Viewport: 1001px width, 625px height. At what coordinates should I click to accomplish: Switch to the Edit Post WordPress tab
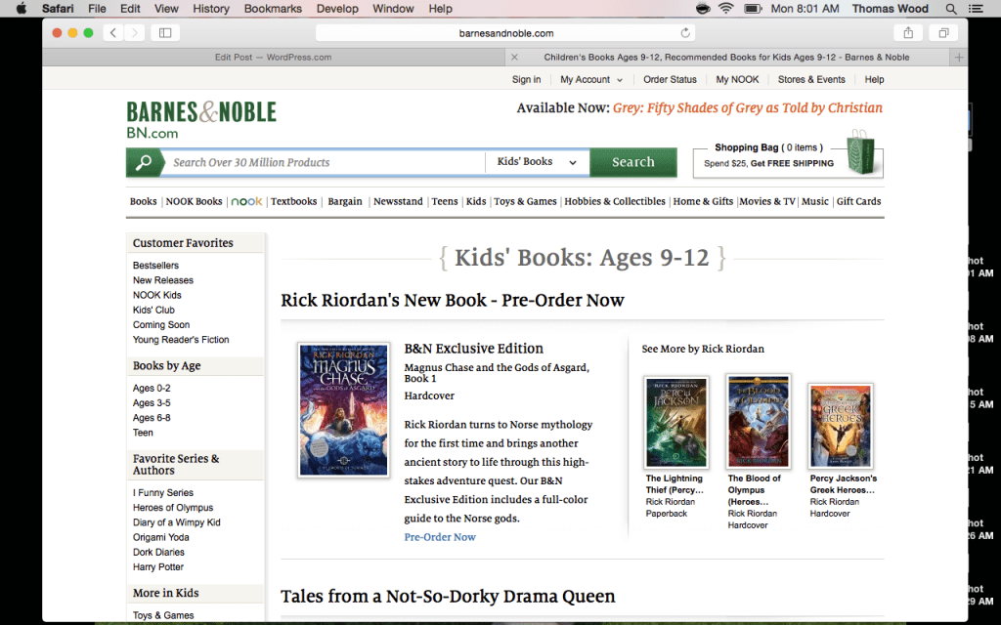[273, 58]
